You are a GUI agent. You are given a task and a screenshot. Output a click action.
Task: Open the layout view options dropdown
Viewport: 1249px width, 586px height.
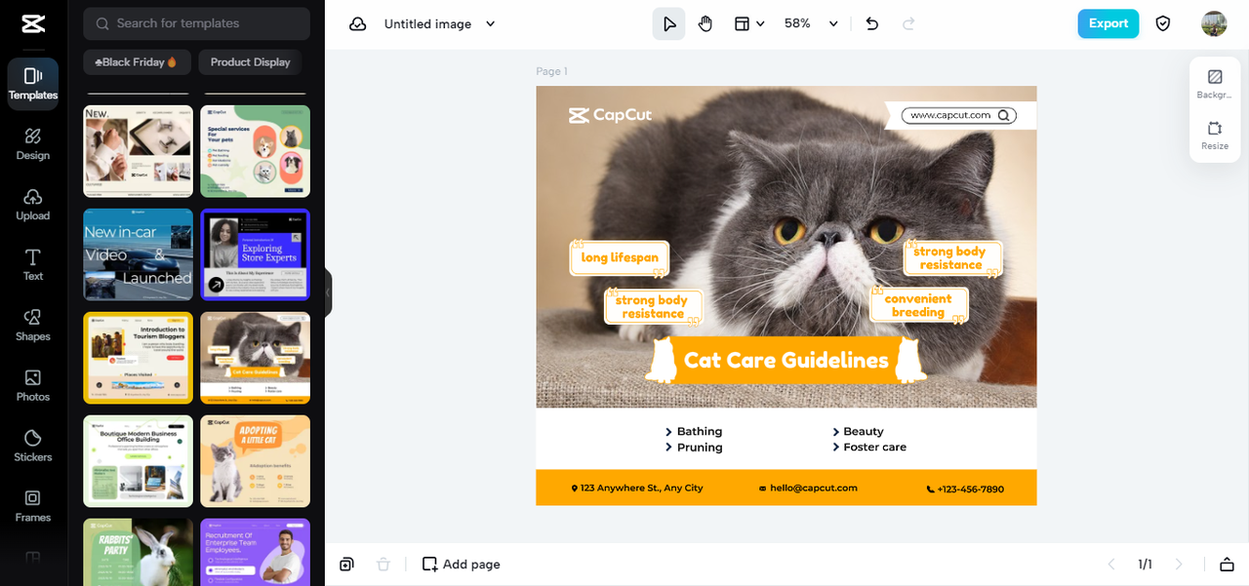(748, 23)
